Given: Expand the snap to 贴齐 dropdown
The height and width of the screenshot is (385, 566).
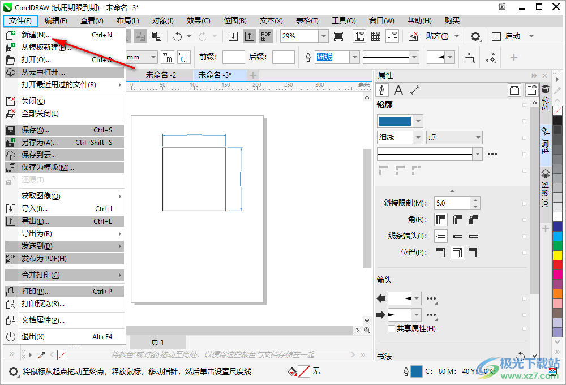Looking at the screenshot, I should pyautogui.click(x=457, y=36).
